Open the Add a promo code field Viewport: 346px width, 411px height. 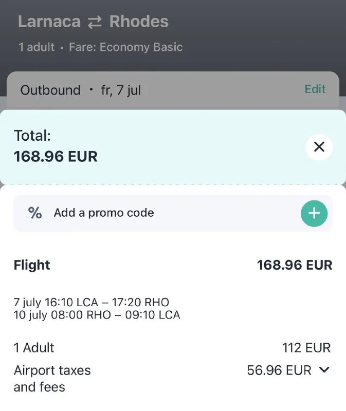pos(104,213)
